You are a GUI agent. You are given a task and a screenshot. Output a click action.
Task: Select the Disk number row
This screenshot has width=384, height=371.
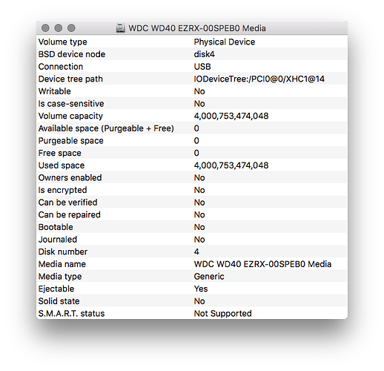point(192,252)
